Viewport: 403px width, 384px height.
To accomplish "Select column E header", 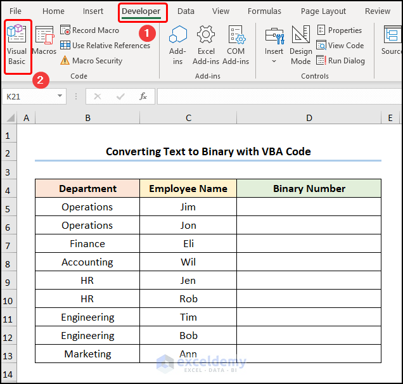I will tap(390, 118).
